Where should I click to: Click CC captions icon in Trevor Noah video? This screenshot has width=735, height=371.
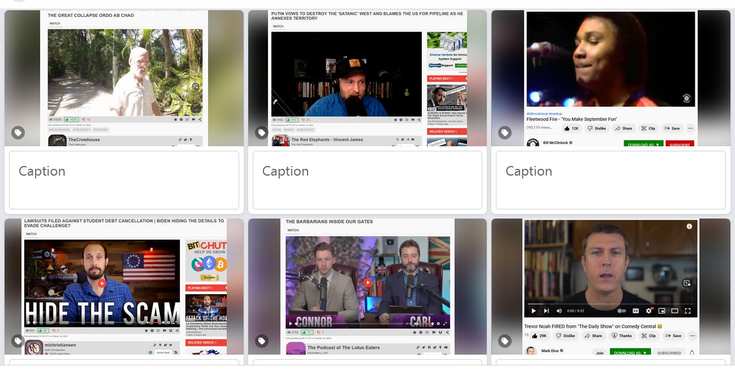tap(635, 311)
